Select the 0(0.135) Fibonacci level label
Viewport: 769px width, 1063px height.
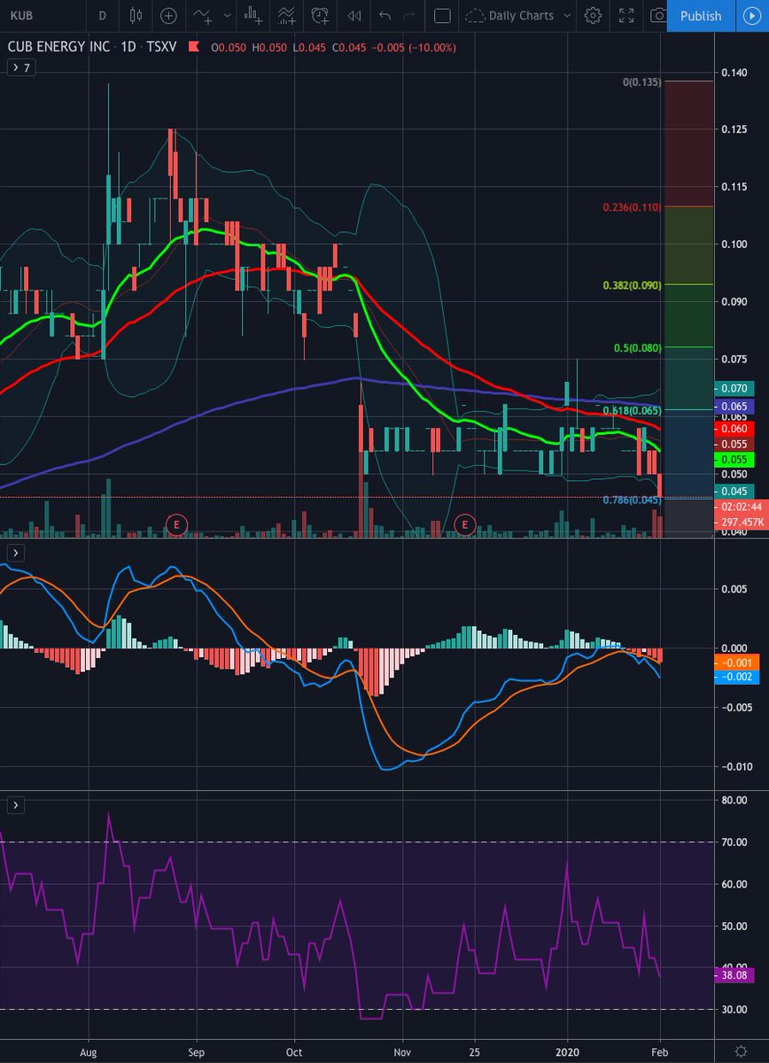click(641, 81)
